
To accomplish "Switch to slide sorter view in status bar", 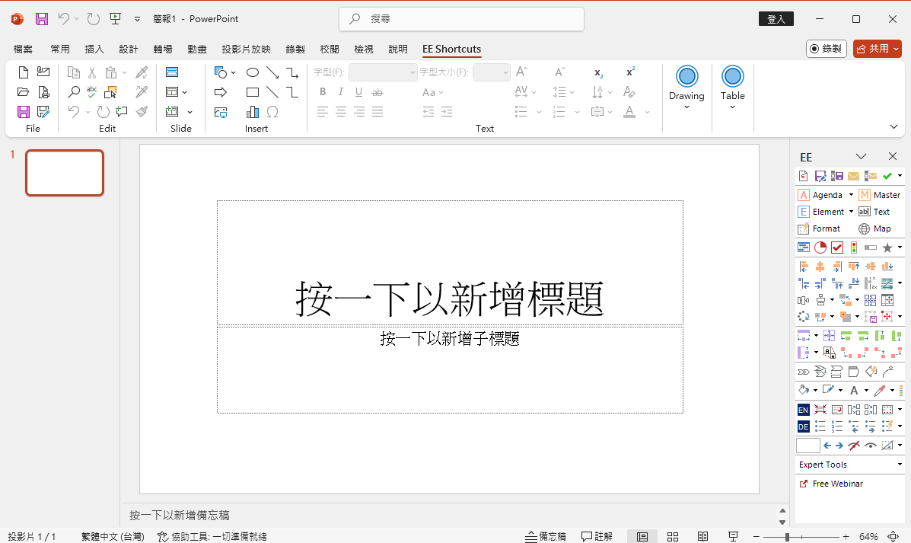I will coord(673,536).
